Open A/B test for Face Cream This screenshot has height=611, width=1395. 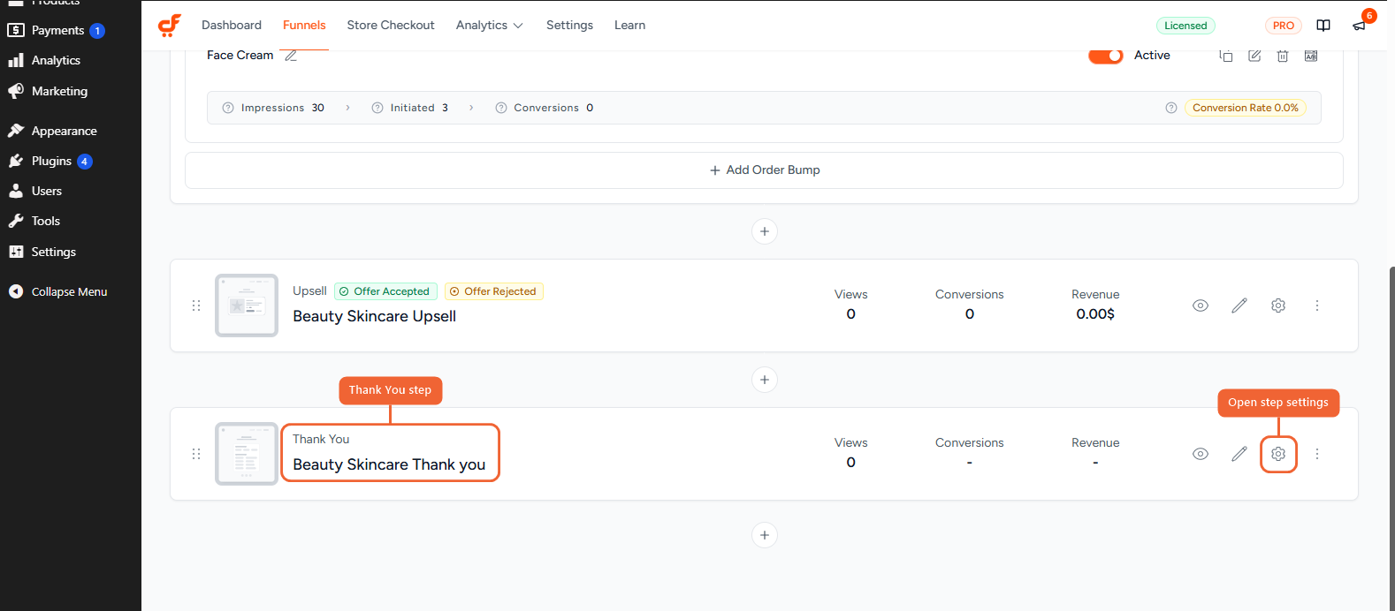click(1311, 56)
